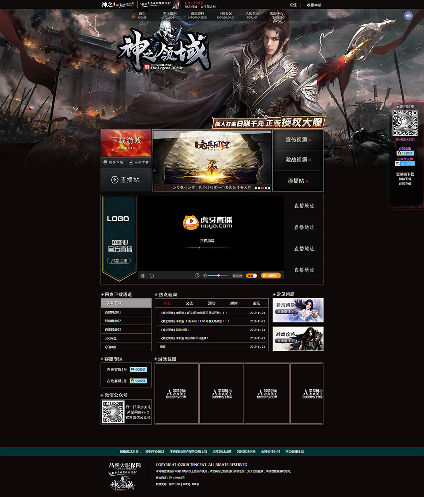The image size is (424, 497).
Task: Click the 直播站 play-circle button on the left
Action: pyautogui.click(x=126, y=180)
